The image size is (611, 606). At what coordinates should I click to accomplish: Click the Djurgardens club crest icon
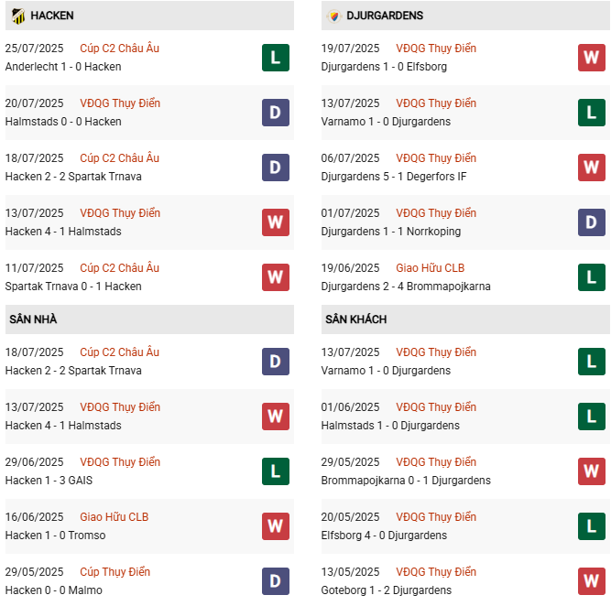pos(333,16)
